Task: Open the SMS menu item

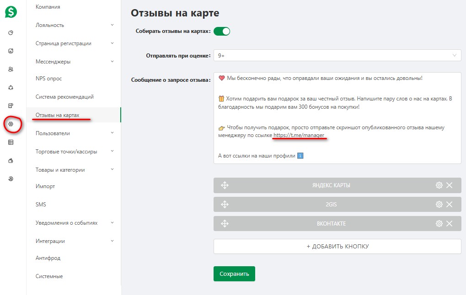Action: click(x=41, y=205)
